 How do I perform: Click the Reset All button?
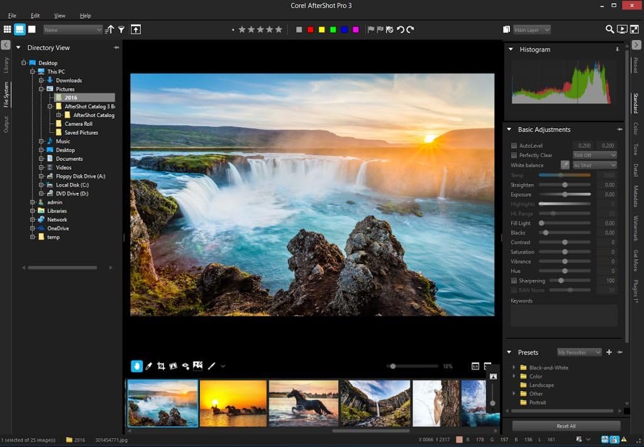pos(565,426)
